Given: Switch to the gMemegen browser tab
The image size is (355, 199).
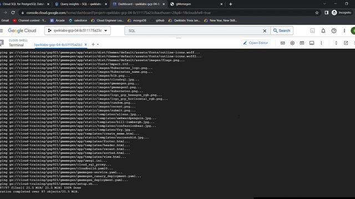Looking at the screenshot, I should click(x=196, y=4).
